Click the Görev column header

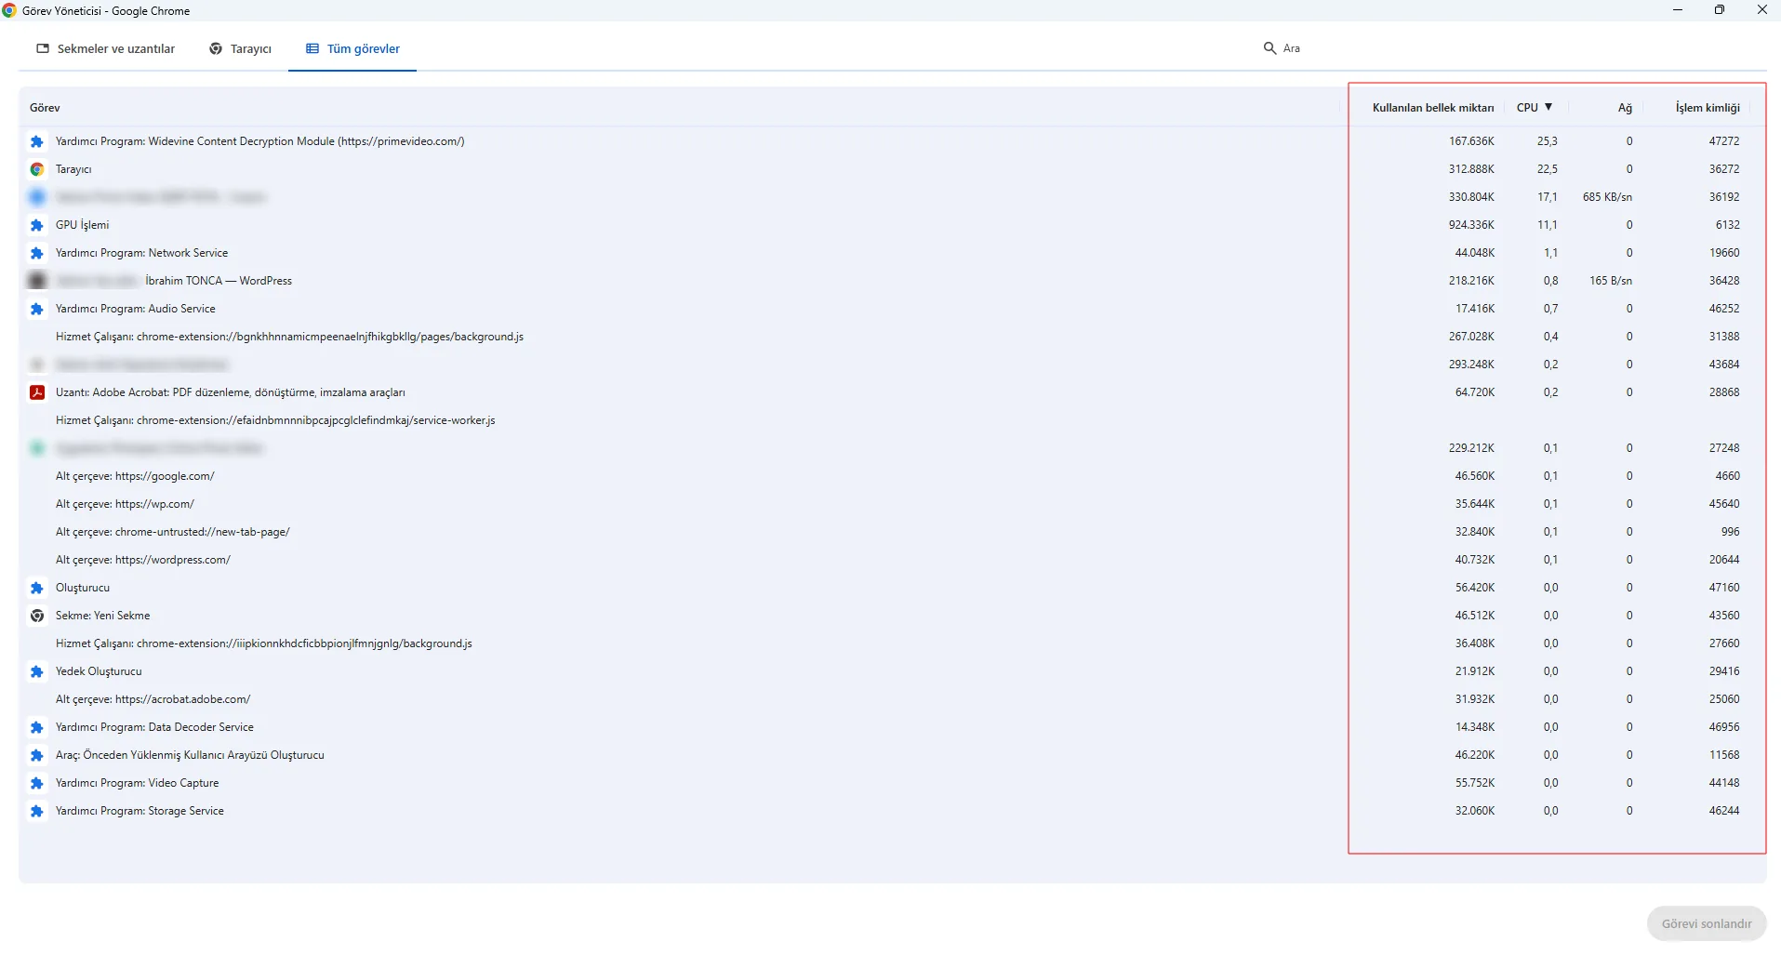click(x=45, y=108)
